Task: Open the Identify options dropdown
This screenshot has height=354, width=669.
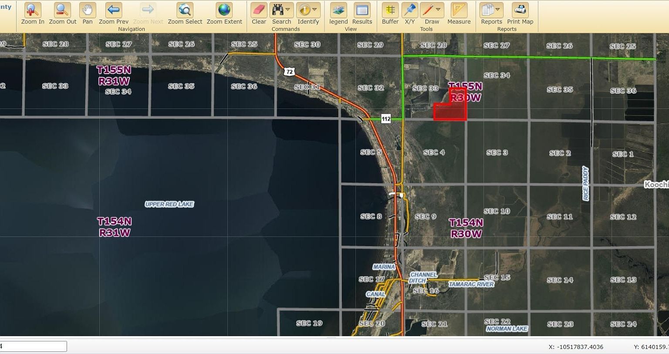Action: [x=315, y=9]
